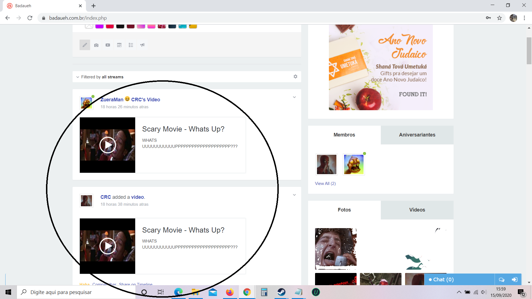Open the calendar event post icon
This screenshot has height=299, width=532.
pyautogui.click(x=119, y=45)
